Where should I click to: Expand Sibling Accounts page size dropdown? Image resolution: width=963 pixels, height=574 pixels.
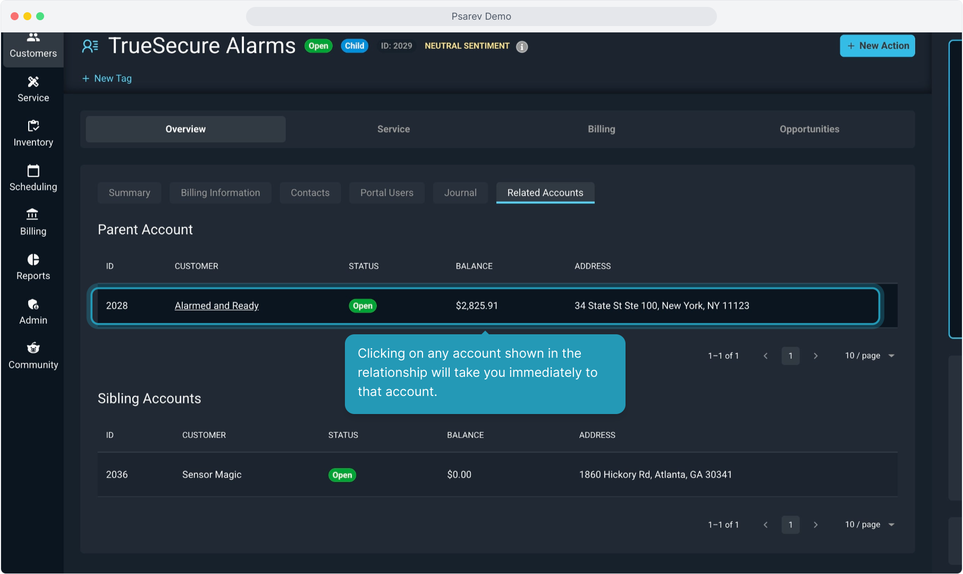(869, 525)
